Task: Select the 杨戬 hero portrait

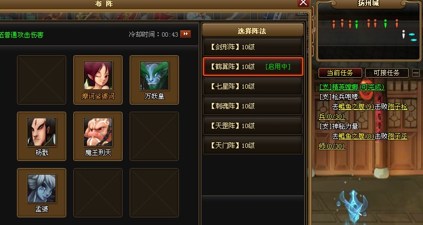Action: coord(42,132)
